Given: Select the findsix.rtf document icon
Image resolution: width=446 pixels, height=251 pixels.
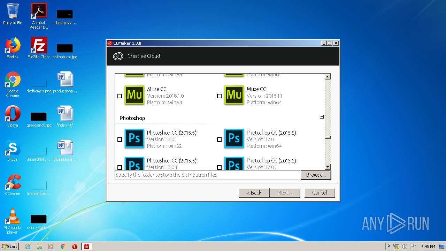Looking at the screenshot, I should point(65,117).
